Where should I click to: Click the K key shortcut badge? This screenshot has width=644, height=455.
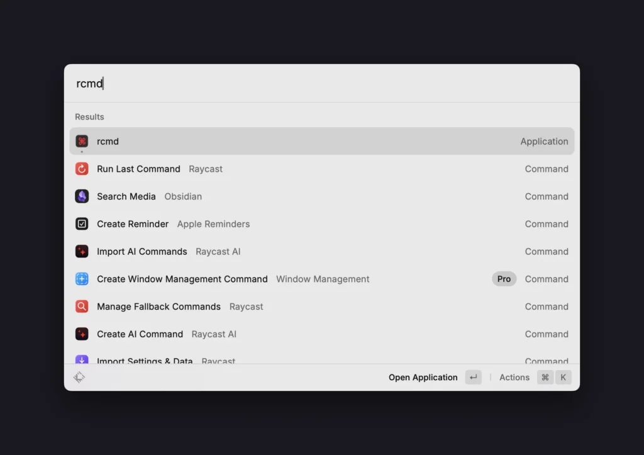pos(563,378)
